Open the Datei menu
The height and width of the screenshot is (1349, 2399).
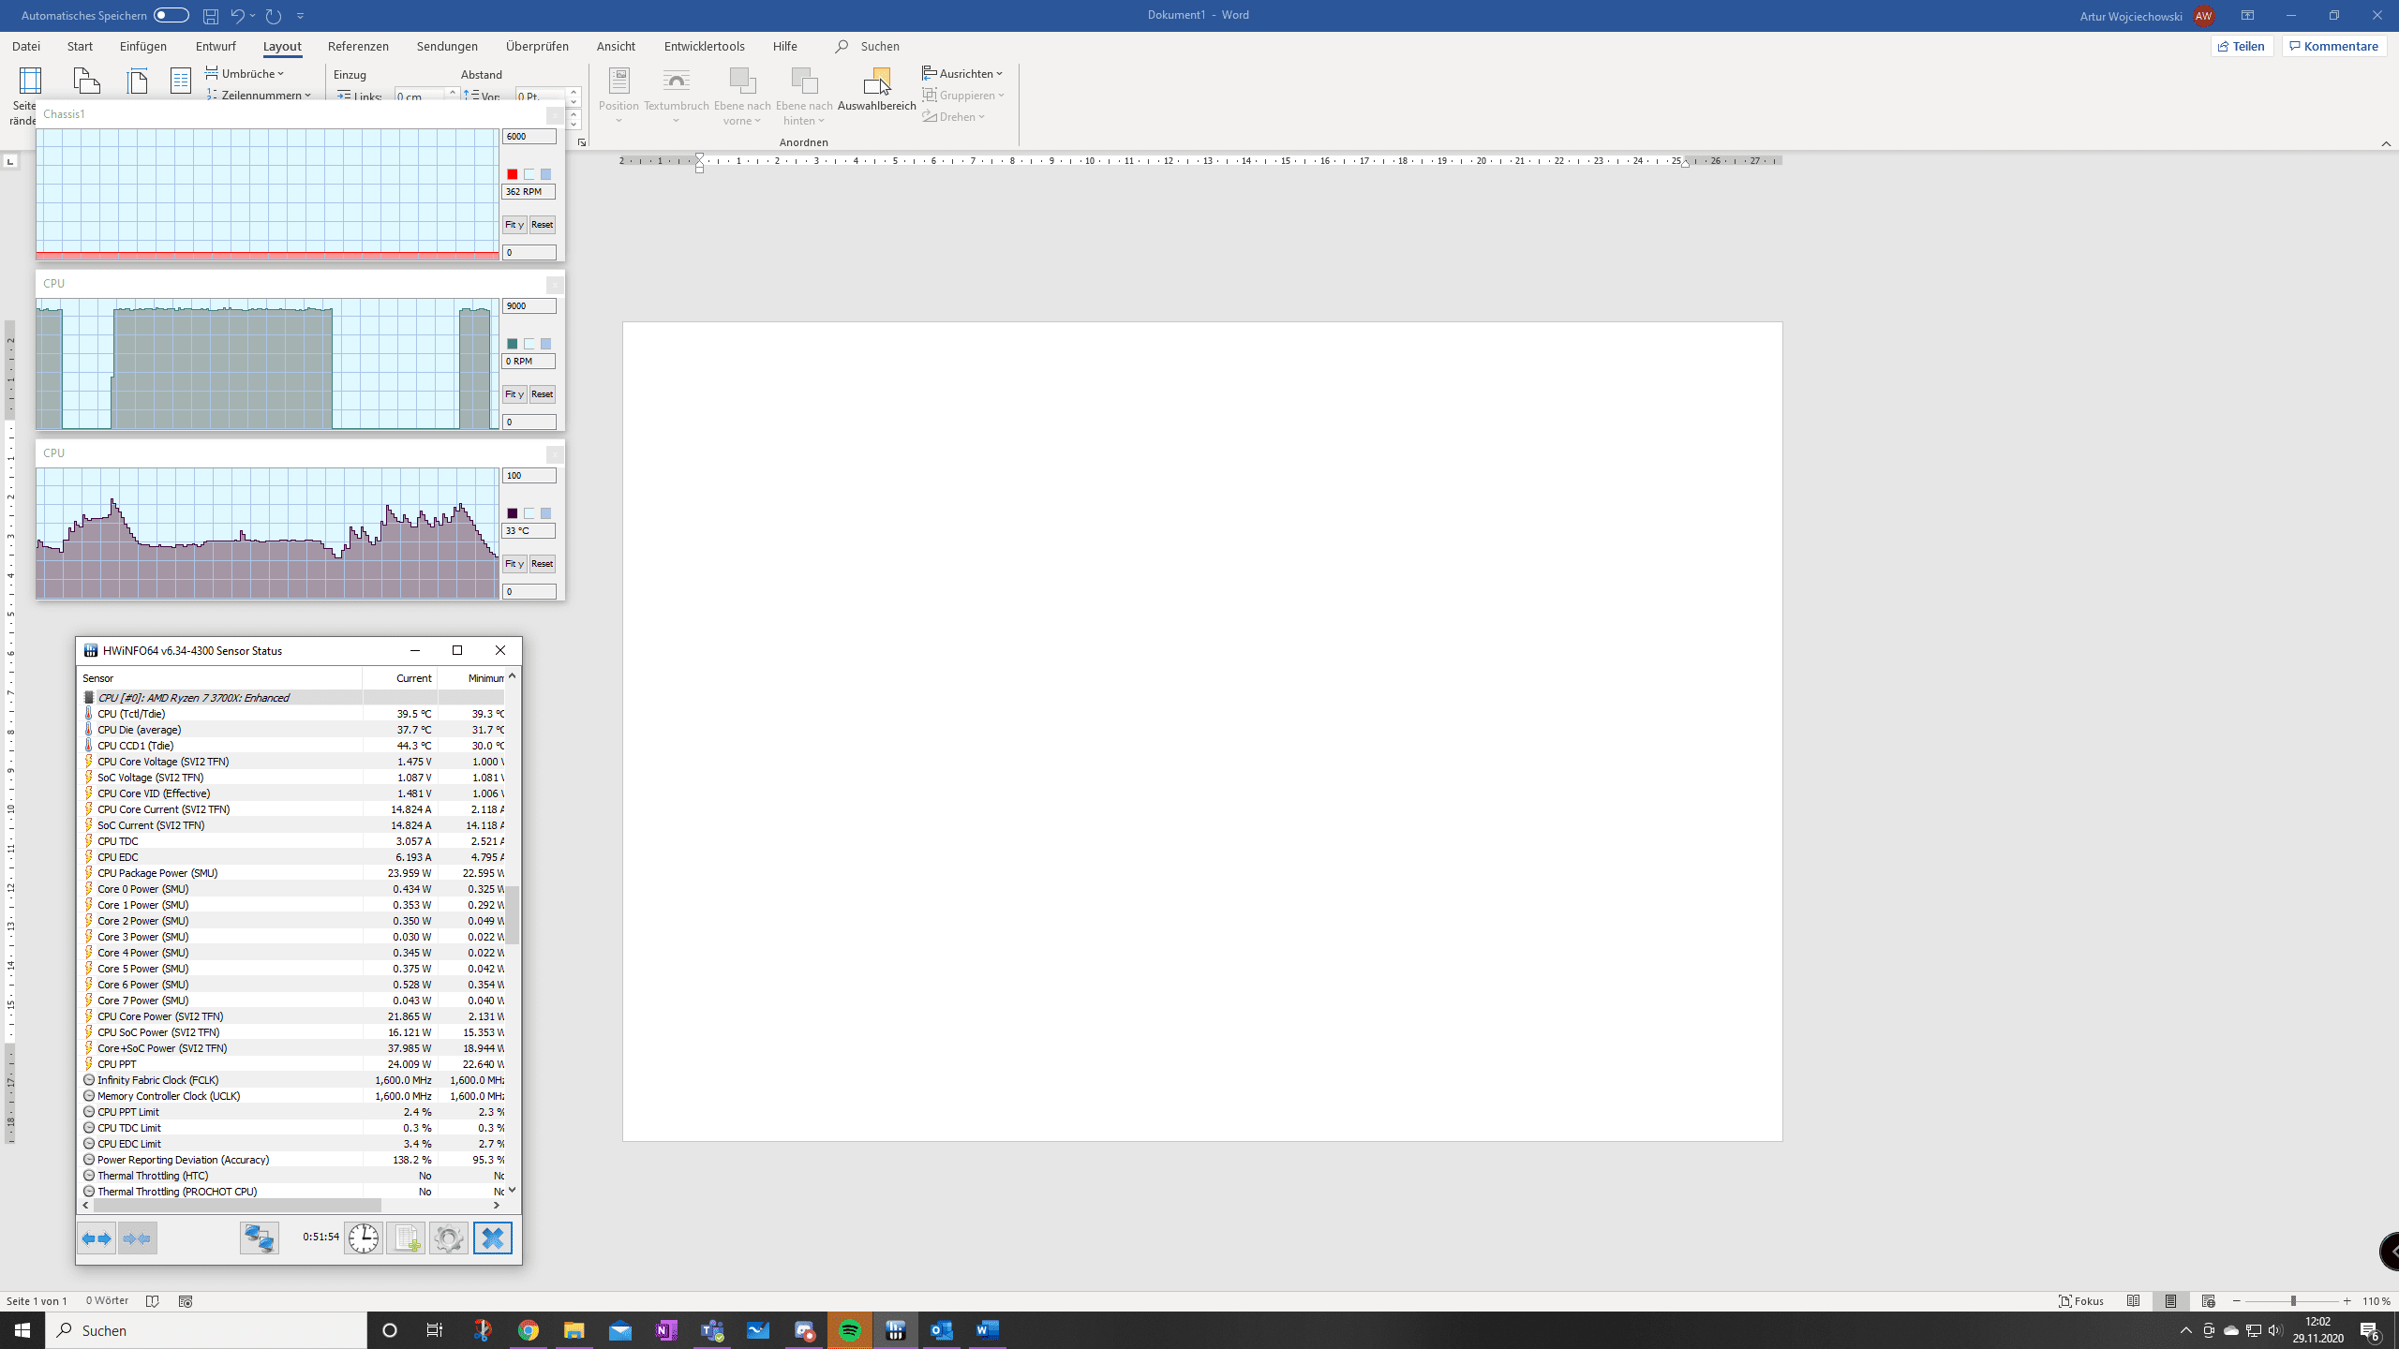pyautogui.click(x=26, y=46)
